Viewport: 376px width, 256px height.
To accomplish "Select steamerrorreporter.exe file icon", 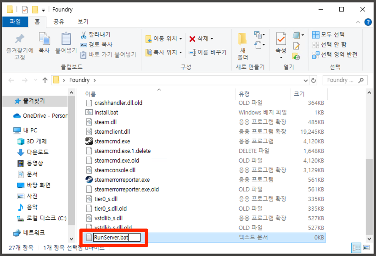I will [x=89, y=180].
